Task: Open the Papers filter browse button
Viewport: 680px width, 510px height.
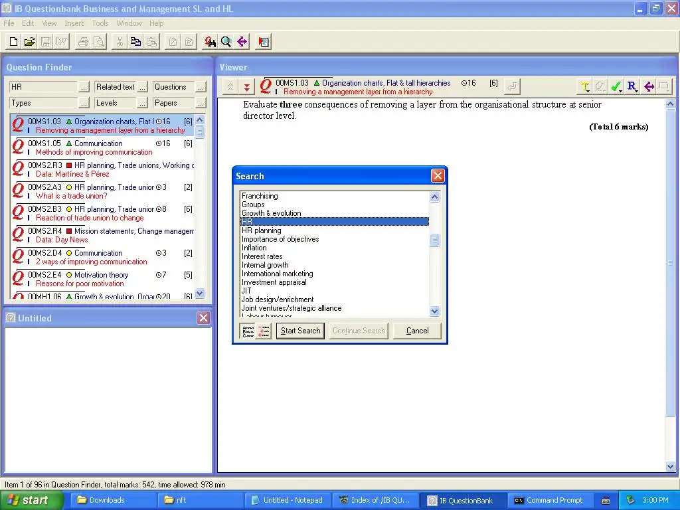Action: click(201, 103)
